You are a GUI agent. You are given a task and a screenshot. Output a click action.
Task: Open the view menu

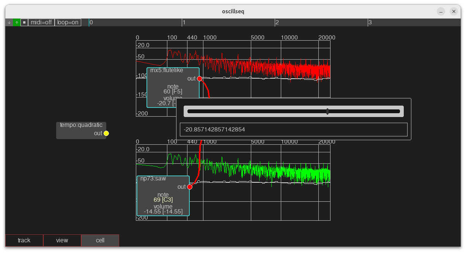pos(62,240)
